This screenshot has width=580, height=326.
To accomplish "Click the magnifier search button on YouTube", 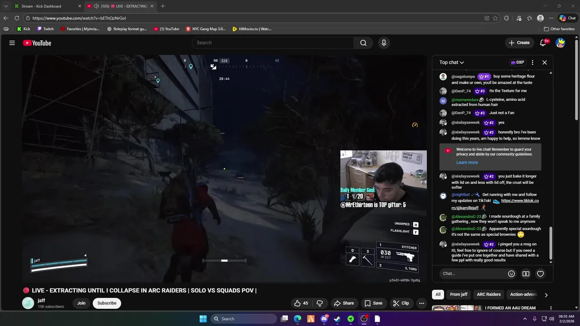I will (363, 43).
